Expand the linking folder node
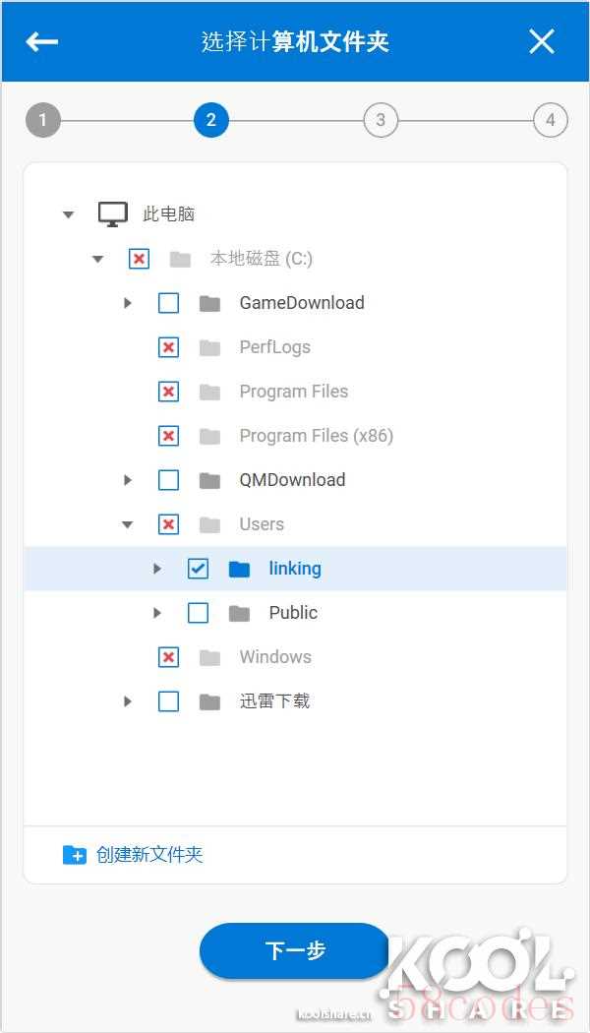Screen dimensions: 590x1033 [x=157, y=569]
